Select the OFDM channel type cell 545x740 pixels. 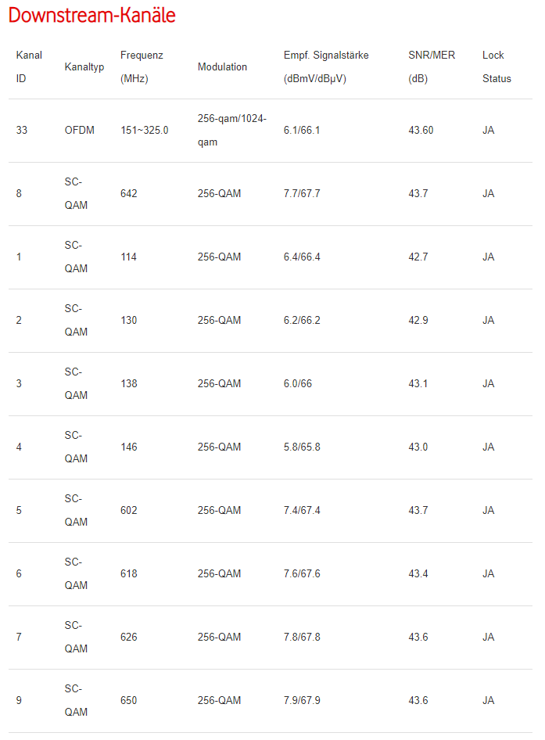coord(79,131)
